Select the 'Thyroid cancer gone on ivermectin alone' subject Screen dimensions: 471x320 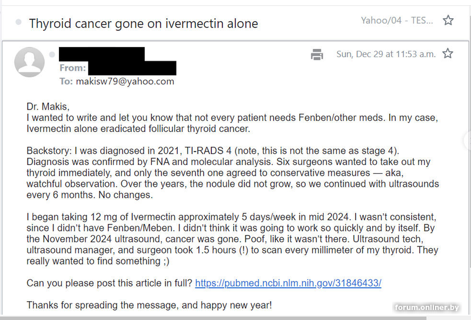(143, 24)
